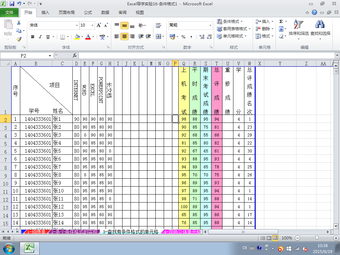Click the Paste clipboard icon

point(8,24)
